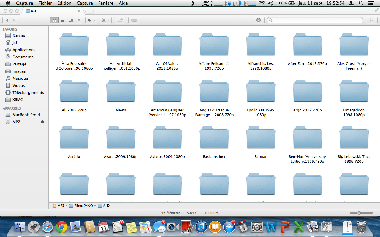Open Google Chrome from the Dock
The image size is (380, 237).
point(62,227)
